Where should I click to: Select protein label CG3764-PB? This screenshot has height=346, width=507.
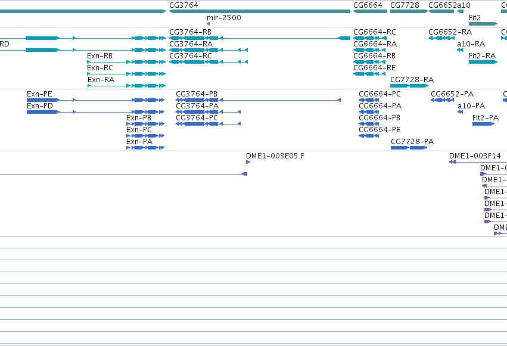pyautogui.click(x=197, y=94)
